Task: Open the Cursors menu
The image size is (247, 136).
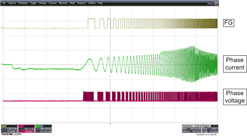Action: (x=52, y=3)
